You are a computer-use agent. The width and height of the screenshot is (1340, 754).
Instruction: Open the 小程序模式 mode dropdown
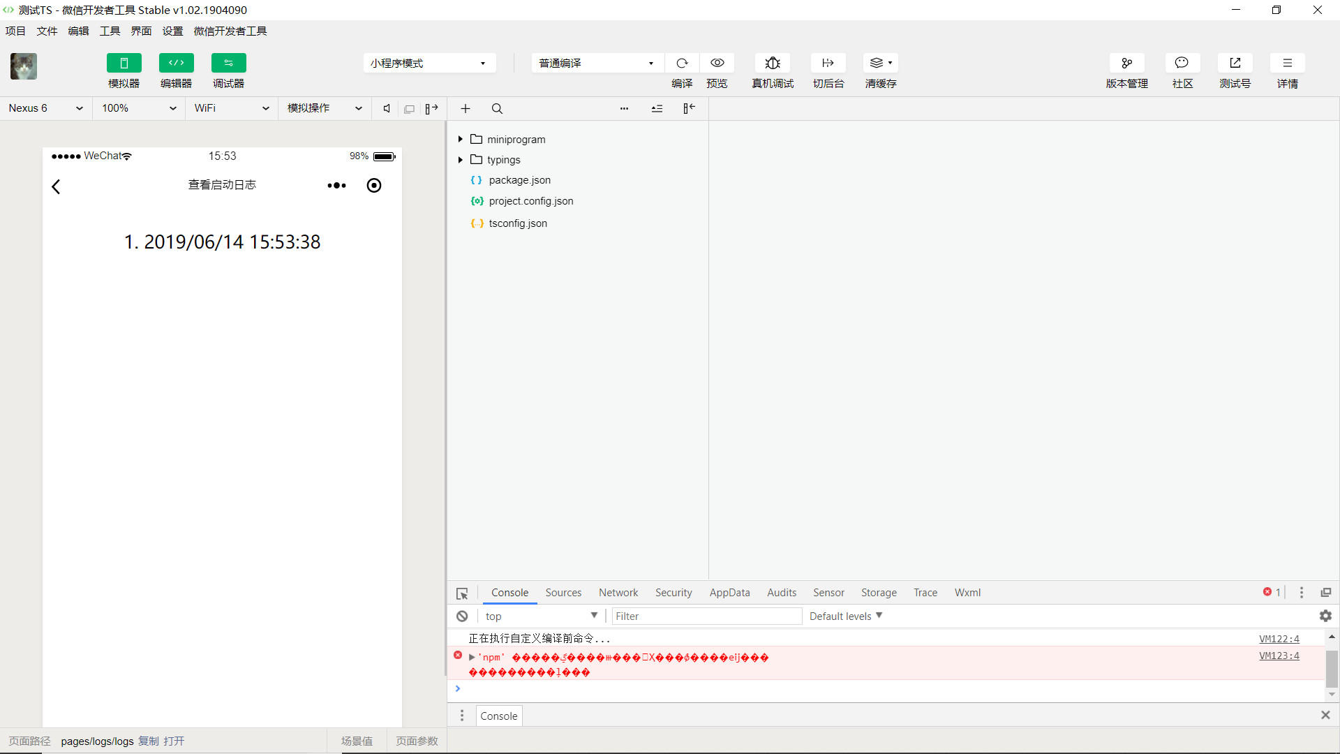click(429, 63)
